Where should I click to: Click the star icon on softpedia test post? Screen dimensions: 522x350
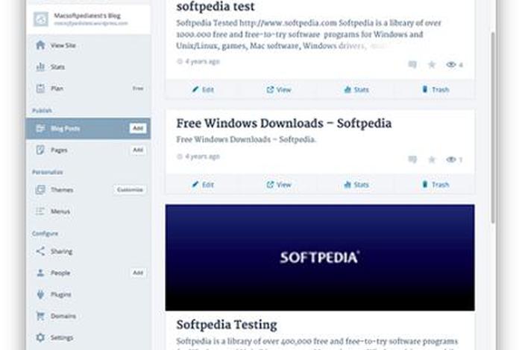pos(432,65)
